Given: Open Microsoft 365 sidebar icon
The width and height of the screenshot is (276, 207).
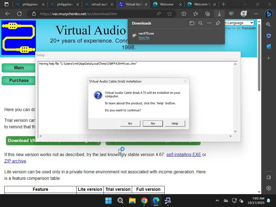Looking at the screenshot, I should pyautogui.click(x=268, y=35).
